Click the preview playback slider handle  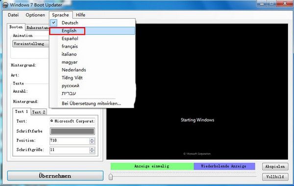point(111,177)
